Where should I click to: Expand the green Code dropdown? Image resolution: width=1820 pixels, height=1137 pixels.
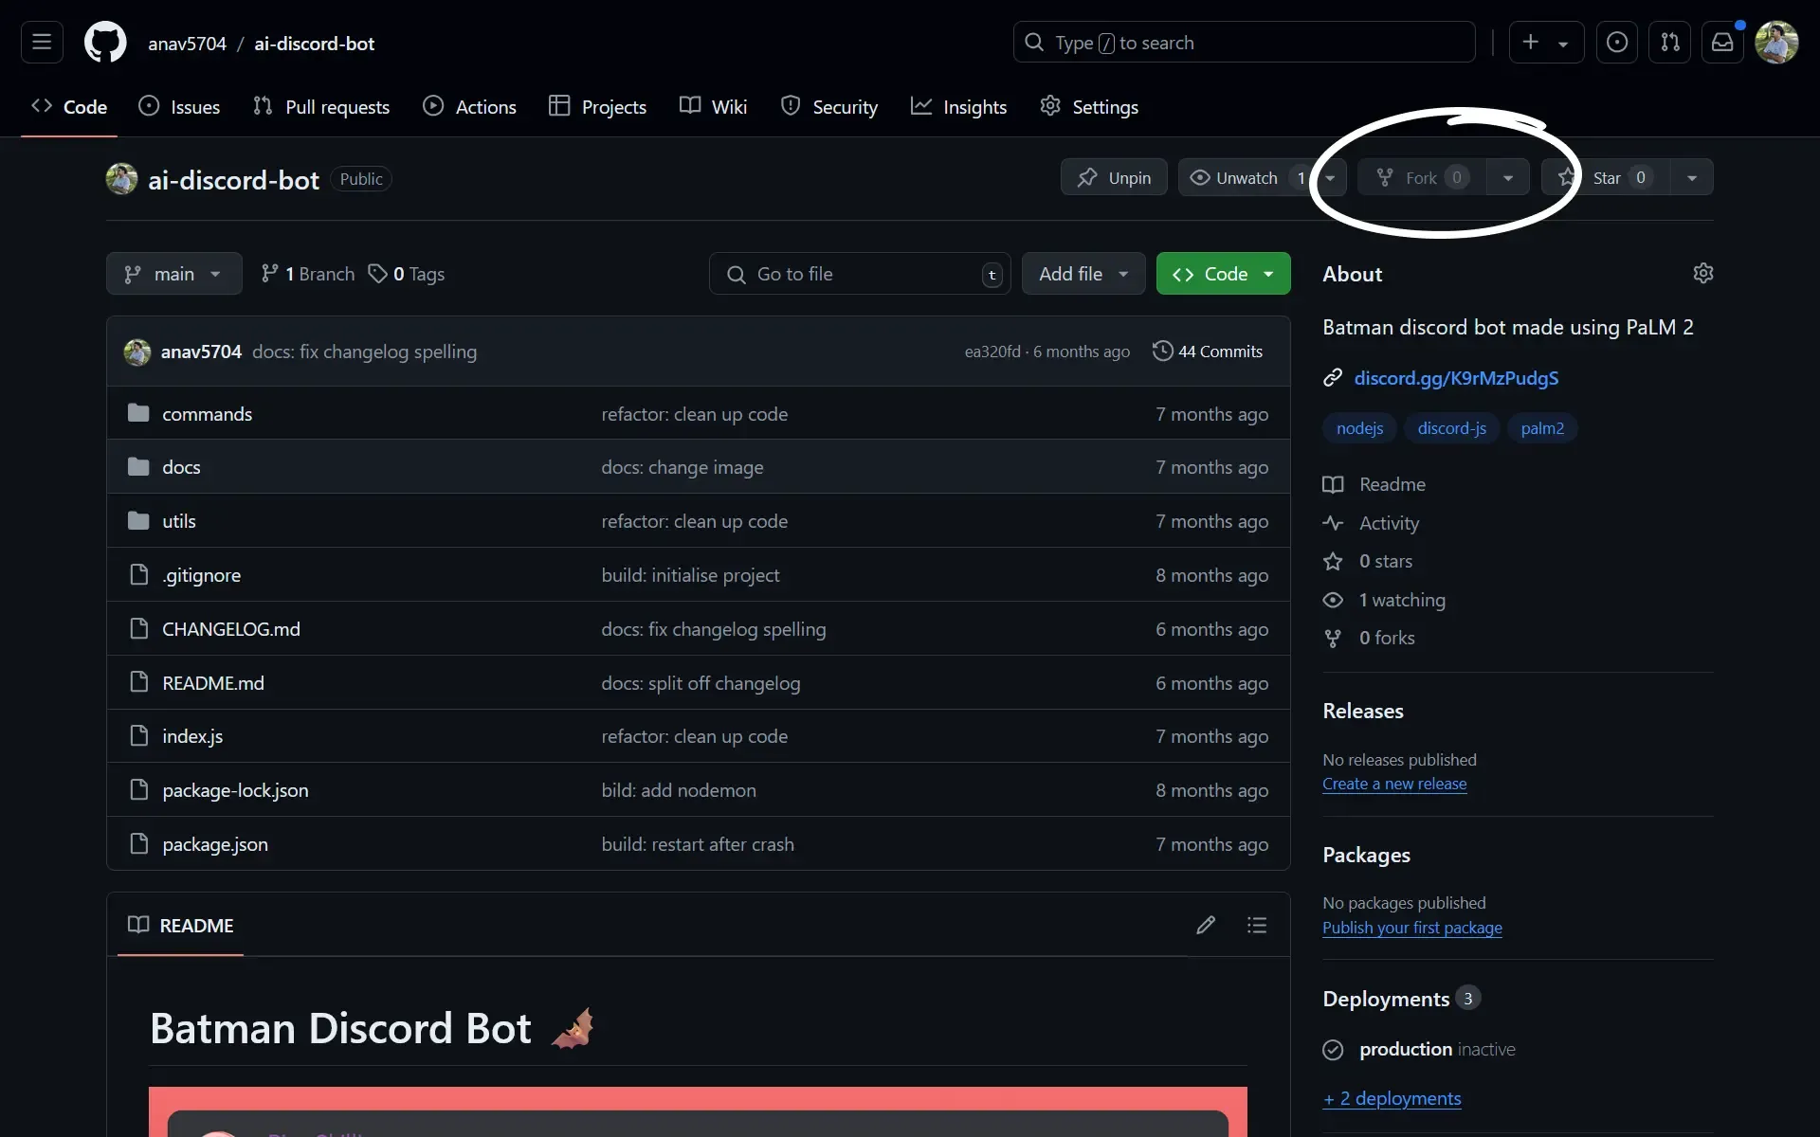1223,274
